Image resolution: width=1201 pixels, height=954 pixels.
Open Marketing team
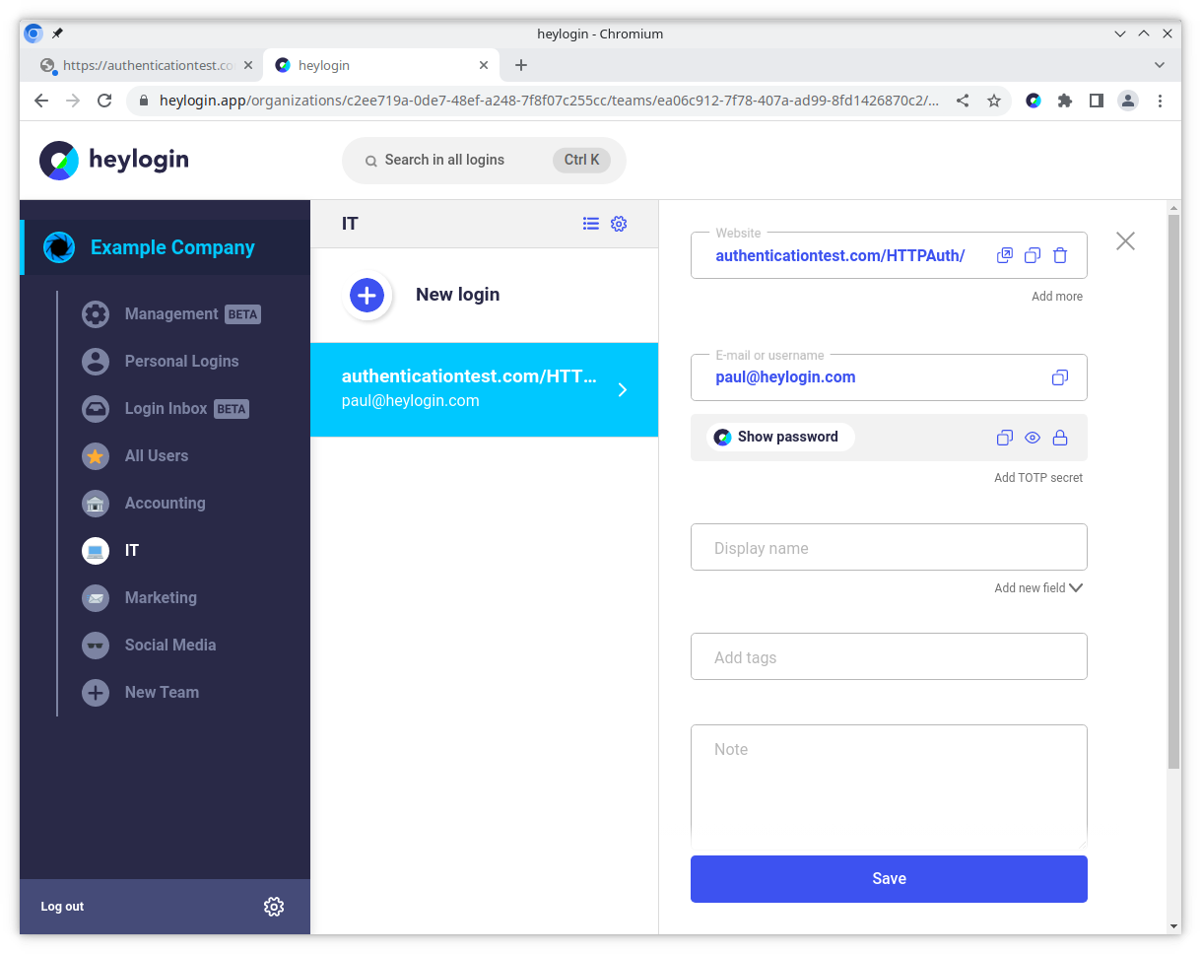(x=140, y=598)
